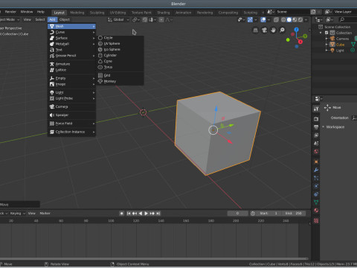Click the End frame field
The height and width of the screenshot is (268, 357).
(293, 214)
